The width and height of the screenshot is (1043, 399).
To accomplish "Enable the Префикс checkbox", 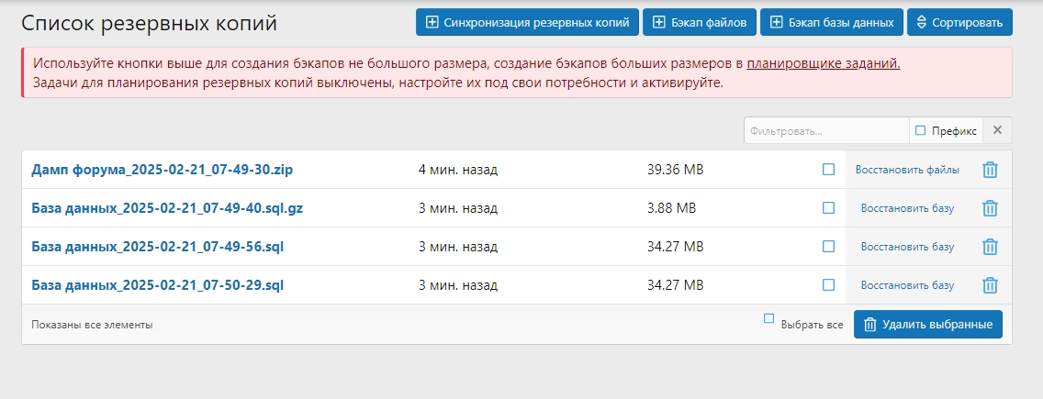I will [x=921, y=131].
